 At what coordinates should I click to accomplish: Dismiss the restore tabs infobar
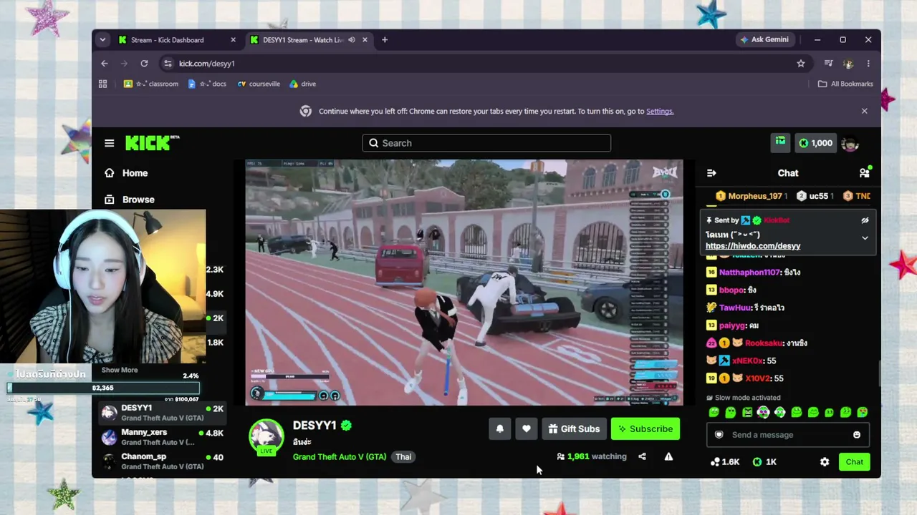click(x=864, y=111)
